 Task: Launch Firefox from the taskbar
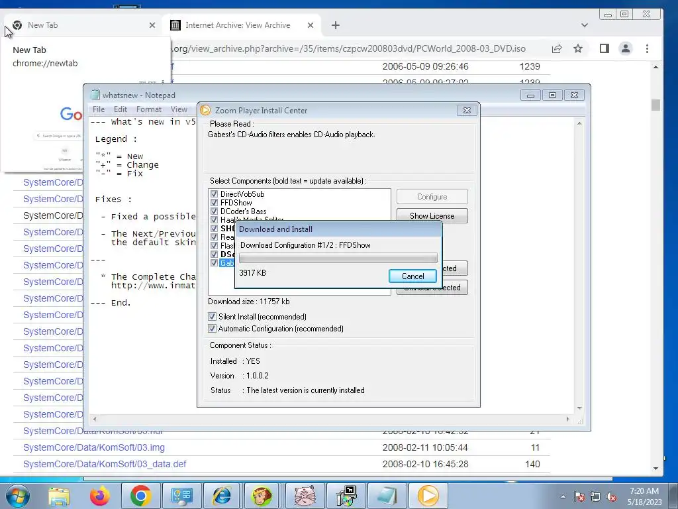coord(99,496)
